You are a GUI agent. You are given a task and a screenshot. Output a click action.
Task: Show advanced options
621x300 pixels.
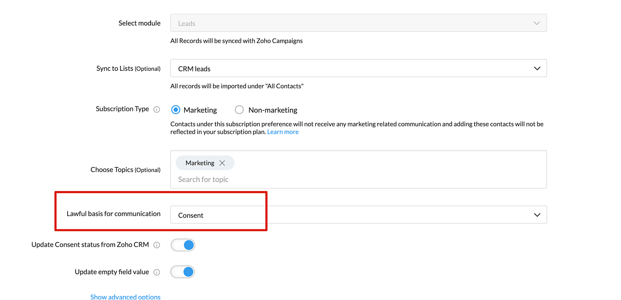(125, 297)
